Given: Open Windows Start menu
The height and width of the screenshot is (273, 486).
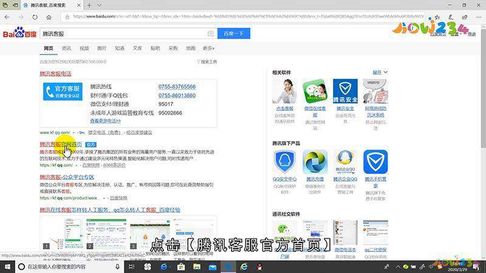Looking at the screenshot, I should coord(7,266).
